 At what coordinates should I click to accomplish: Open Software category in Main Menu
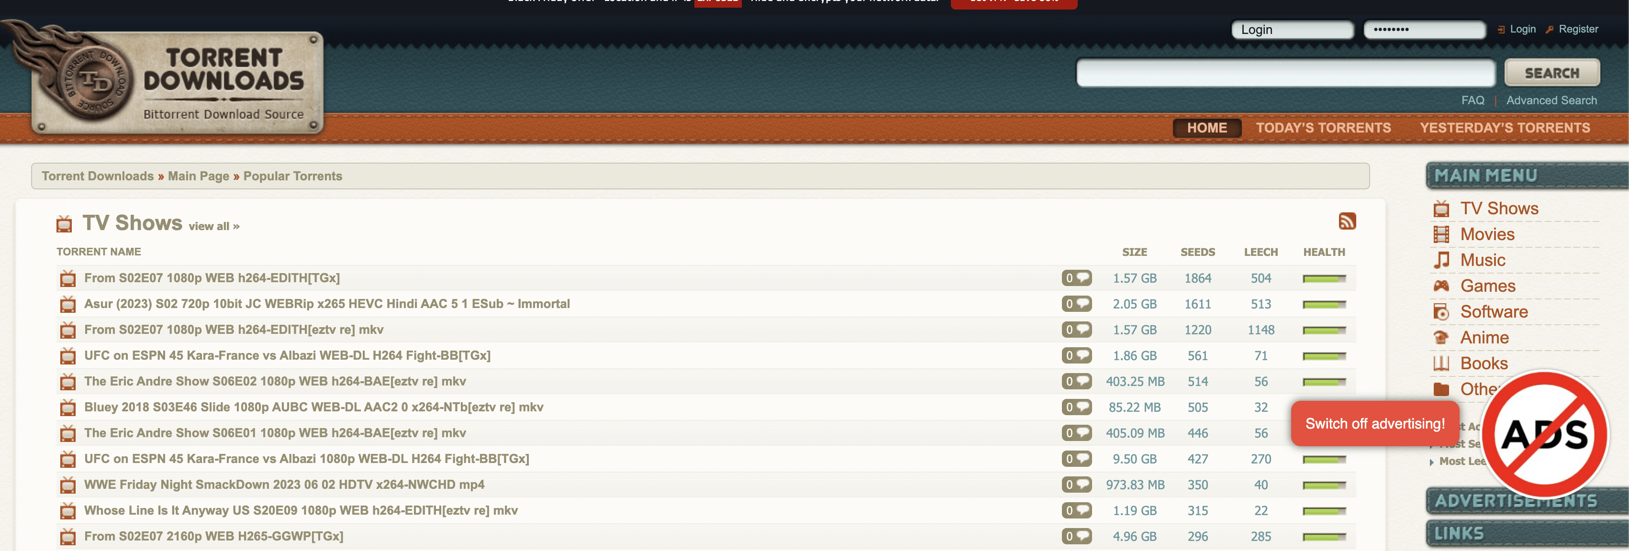(1494, 311)
